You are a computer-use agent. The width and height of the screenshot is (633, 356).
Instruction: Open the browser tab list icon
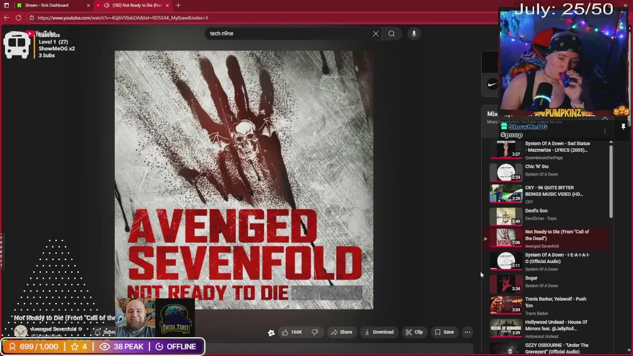coord(6,5)
